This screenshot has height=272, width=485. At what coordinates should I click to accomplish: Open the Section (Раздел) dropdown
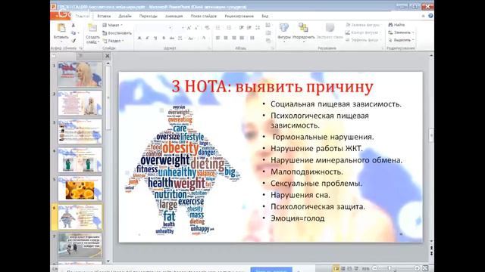coord(113,41)
